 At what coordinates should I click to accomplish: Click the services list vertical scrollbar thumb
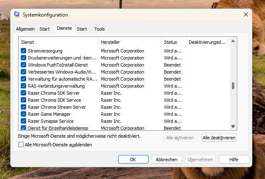click(233, 86)
